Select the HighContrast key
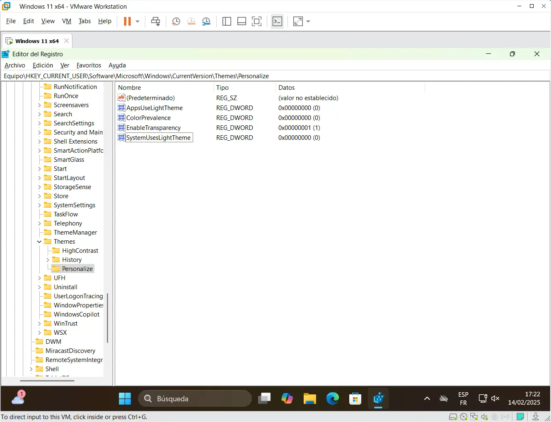 point(80,251)
